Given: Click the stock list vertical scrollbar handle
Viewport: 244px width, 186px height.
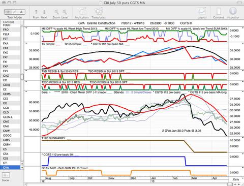Looking at the screenshot, I should point(22,77).
